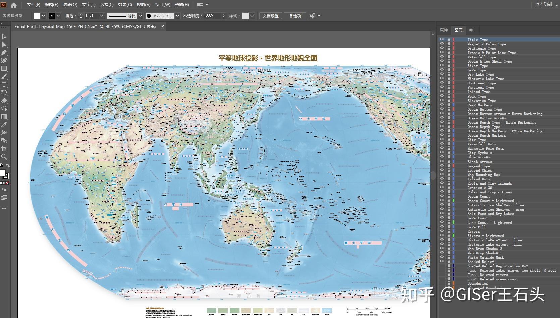Select the Direct Selection tool

[4, 44]
